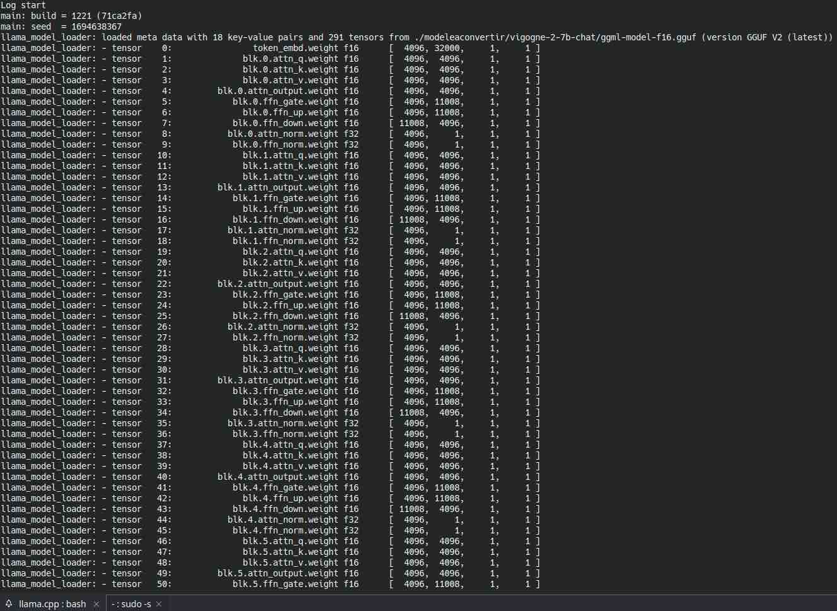Click the bell icon on llama.cpp tab
The image size is (837, 611).
[9, 604]
